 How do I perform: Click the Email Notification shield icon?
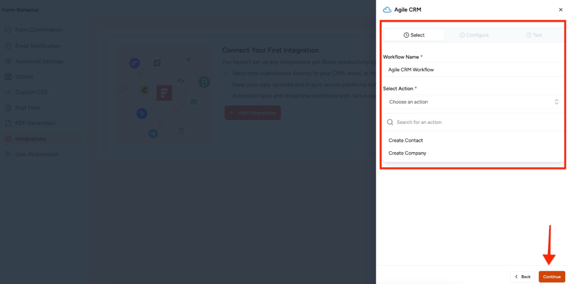click(x=8, y=46)
